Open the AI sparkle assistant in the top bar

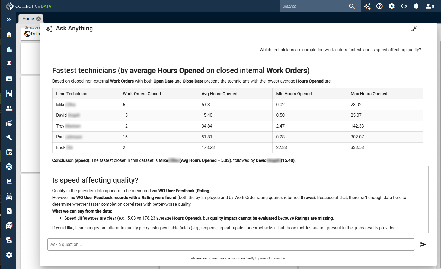[x=367, y=6]
